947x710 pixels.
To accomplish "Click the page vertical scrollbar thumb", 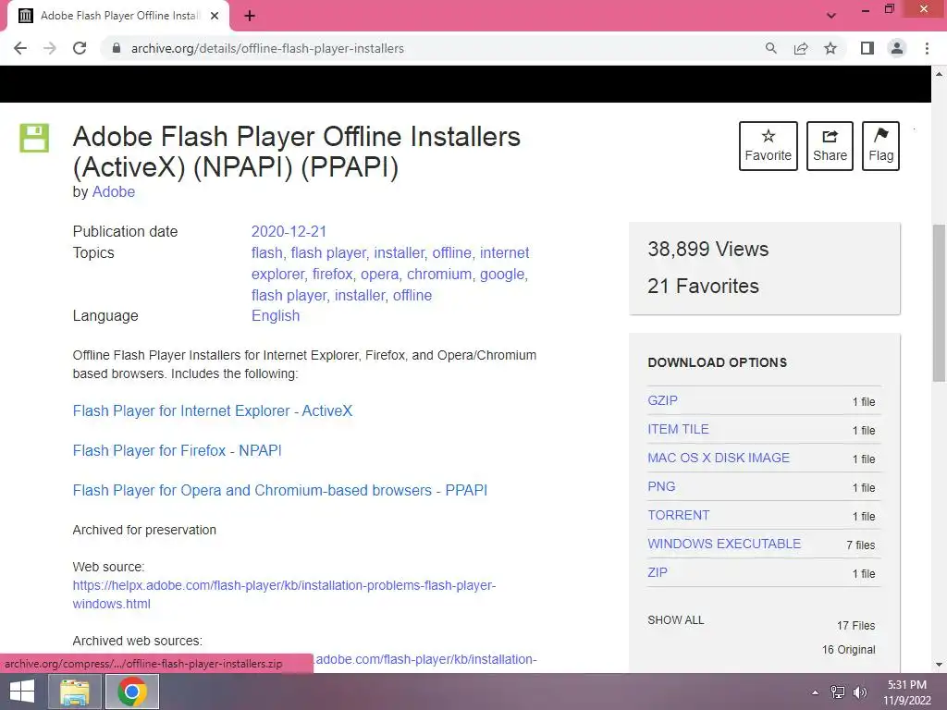I will (x=939, y=303).
